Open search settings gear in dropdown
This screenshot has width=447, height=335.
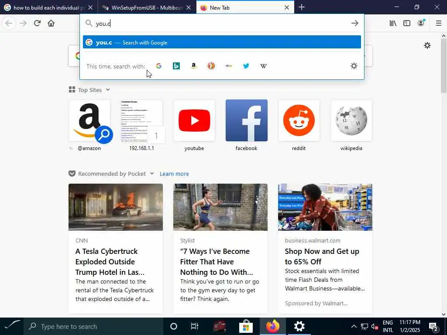click(x=354, y=66)
